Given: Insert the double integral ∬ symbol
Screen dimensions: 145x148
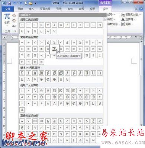Looking at the screenshot, I should tap(35, 73).
